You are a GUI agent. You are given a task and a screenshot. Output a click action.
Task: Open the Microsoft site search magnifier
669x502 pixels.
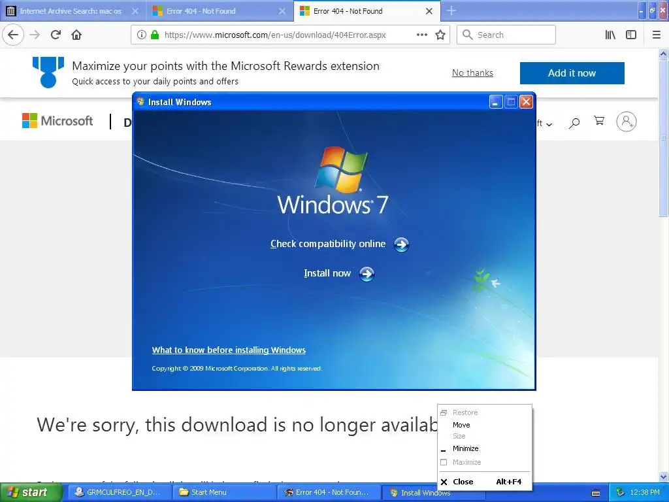(574, 123)
